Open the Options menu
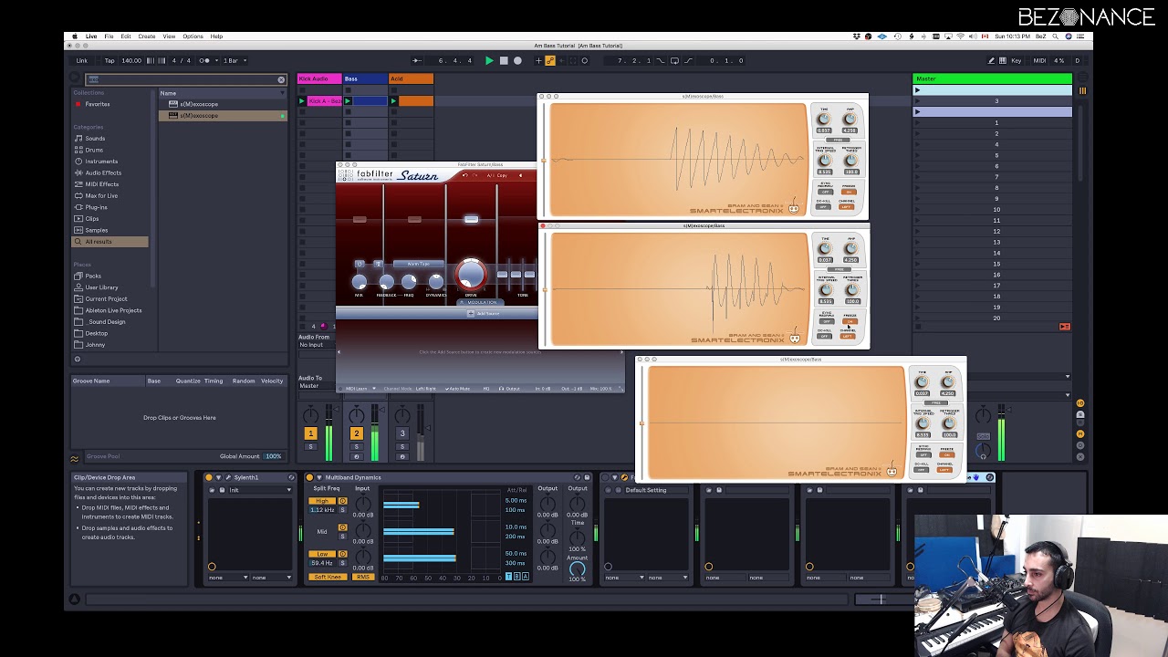The image size is (1168, 657). [x=193, y=36]
